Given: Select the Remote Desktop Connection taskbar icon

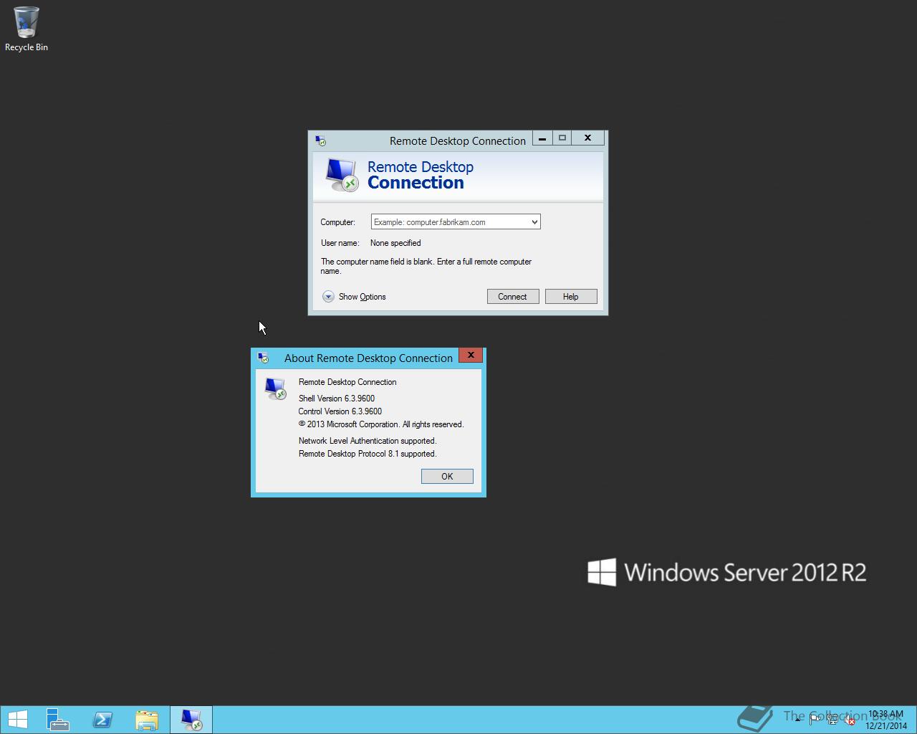Looking at the screenshot, I should tap(191, 719).
